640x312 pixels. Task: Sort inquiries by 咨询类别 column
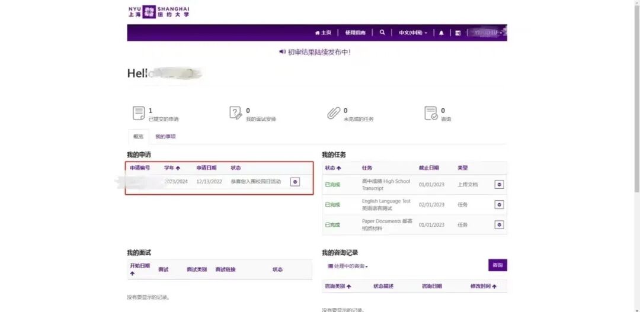(x=338, y=287)
